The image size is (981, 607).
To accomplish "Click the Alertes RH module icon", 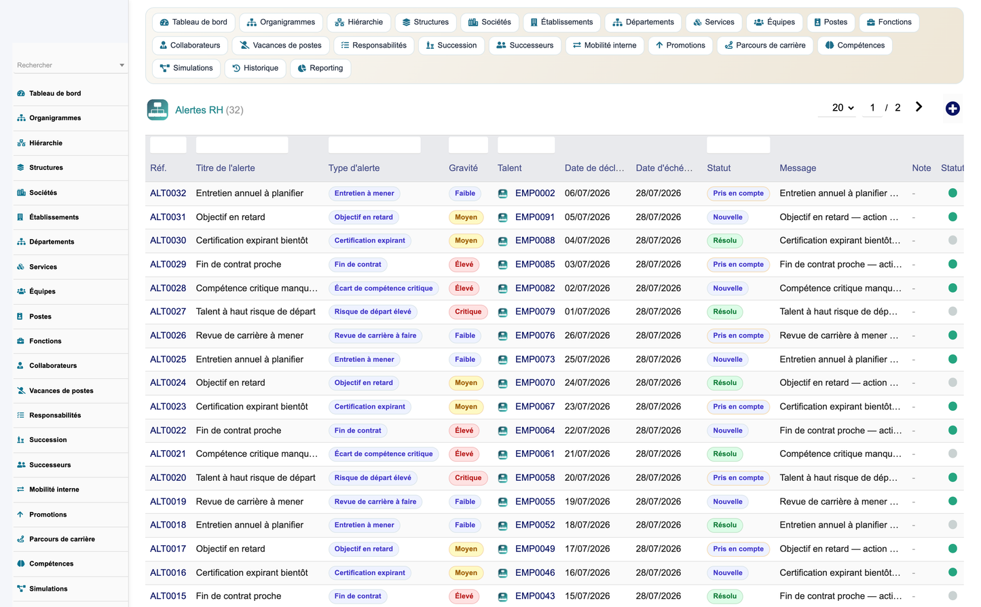I will pyautogui.click(x=158, y=109).
